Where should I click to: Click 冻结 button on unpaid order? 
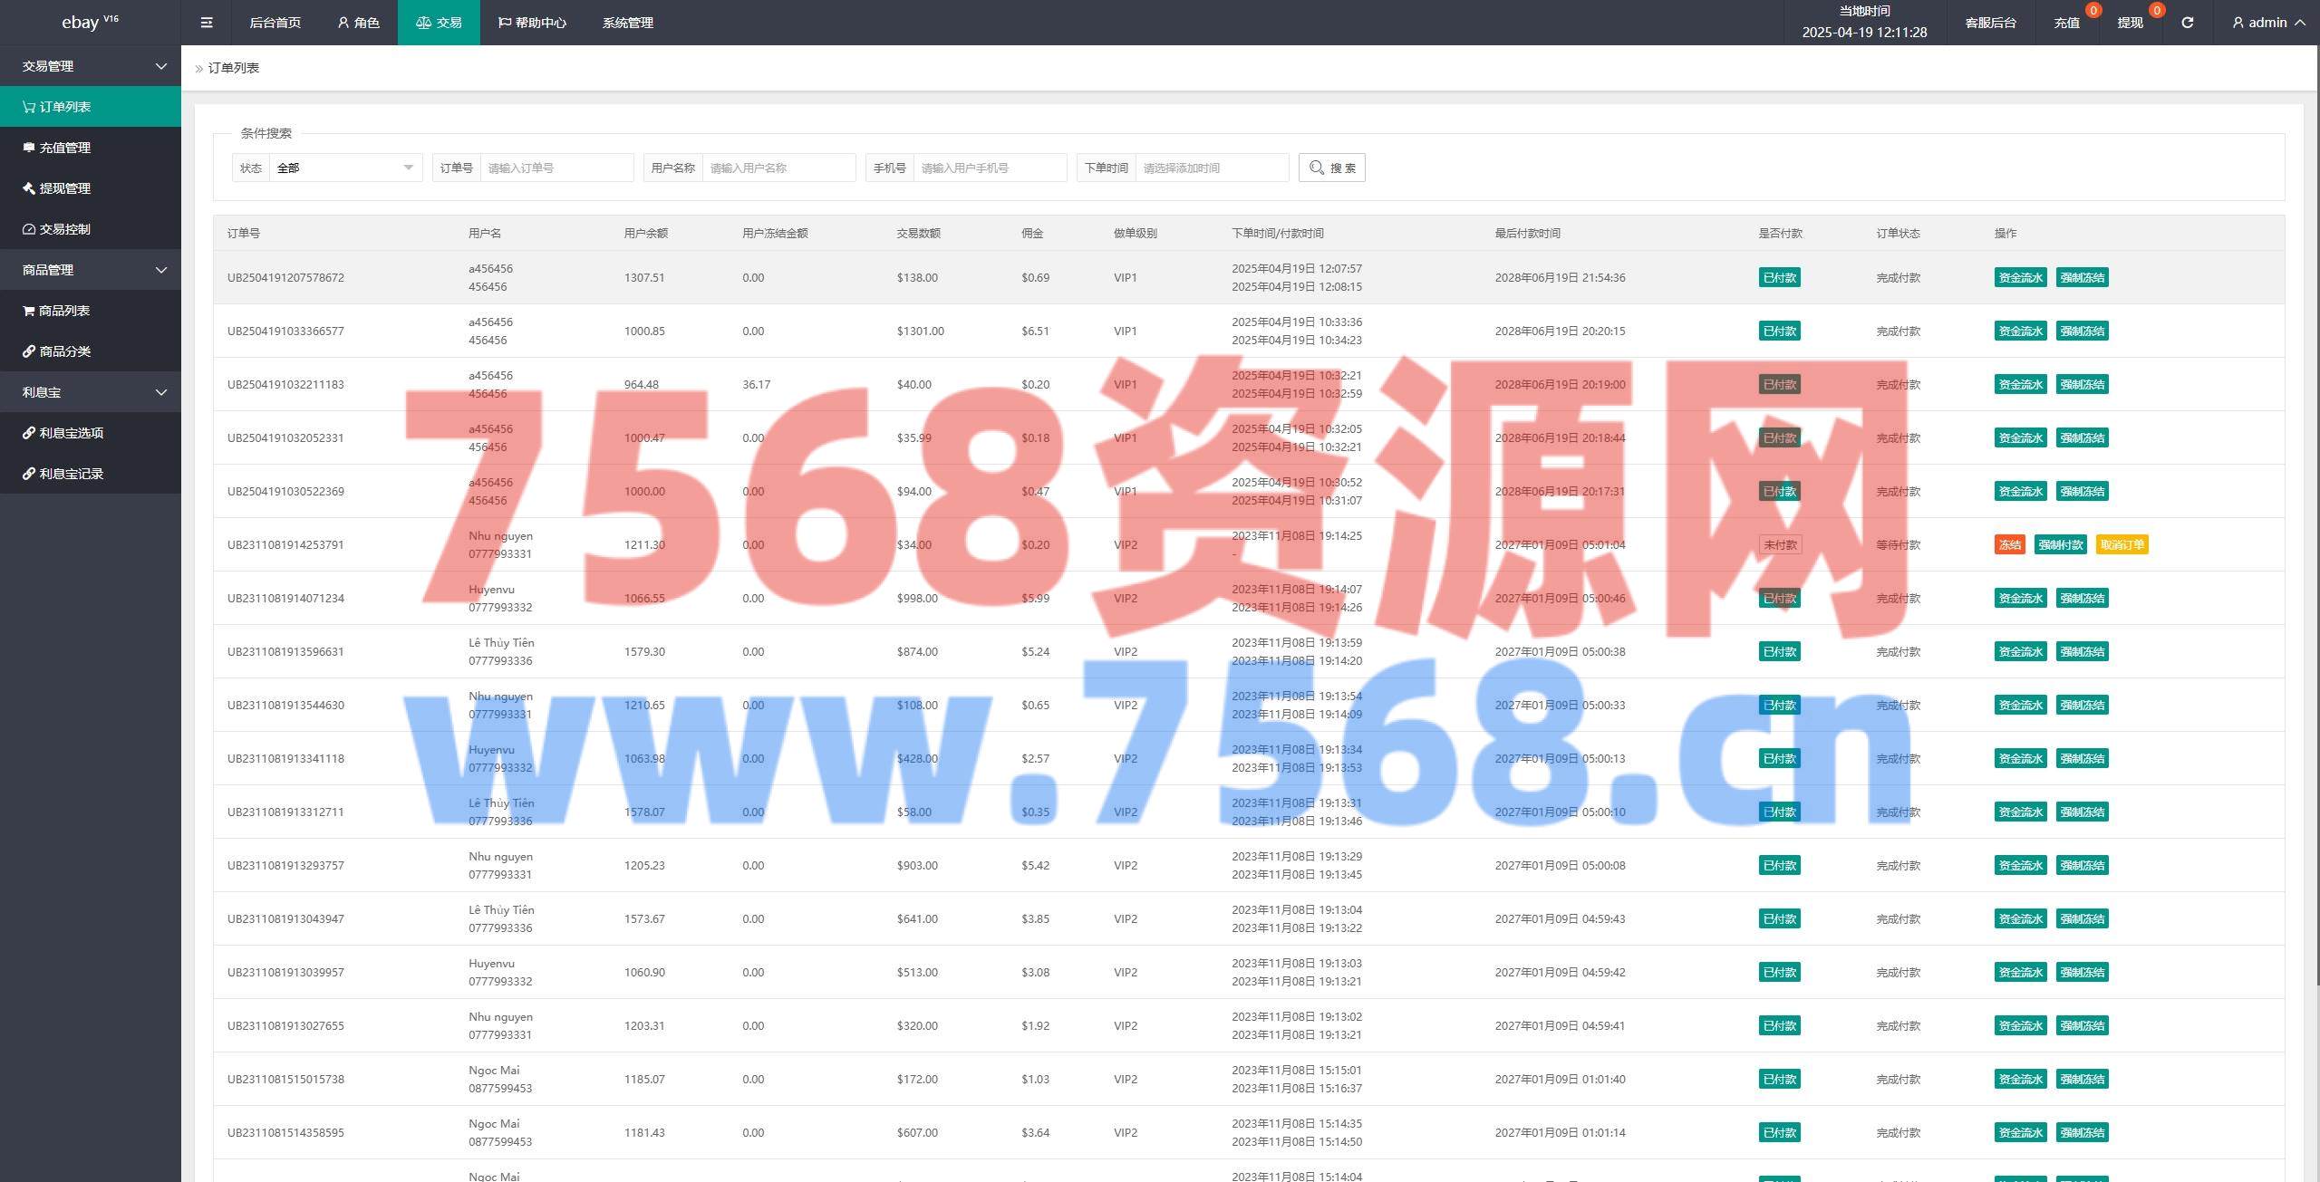[x=2009, y=544]
